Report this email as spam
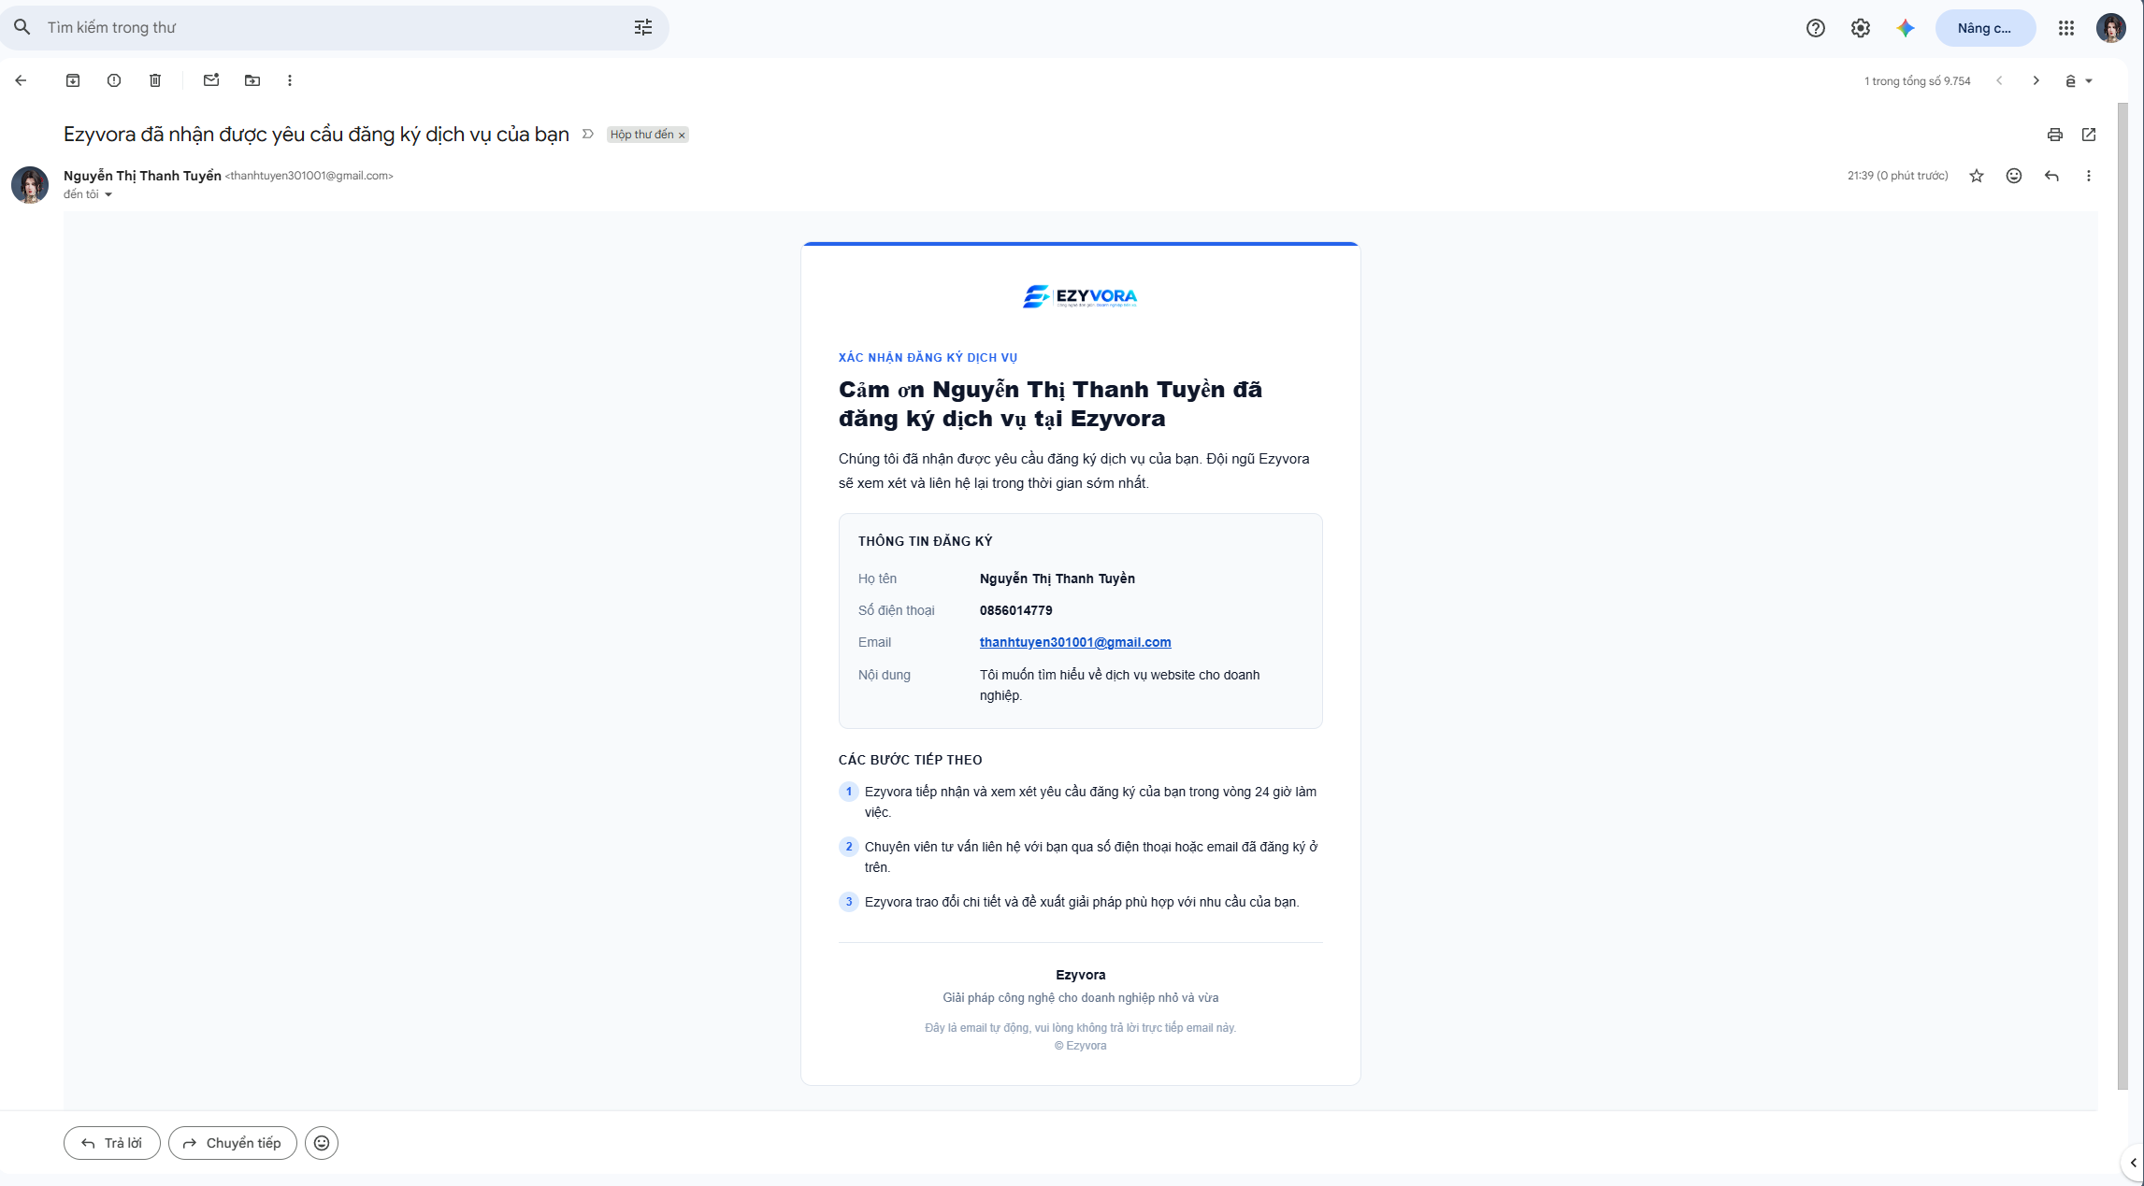2144x1186 pixels. tap(114, 80)
